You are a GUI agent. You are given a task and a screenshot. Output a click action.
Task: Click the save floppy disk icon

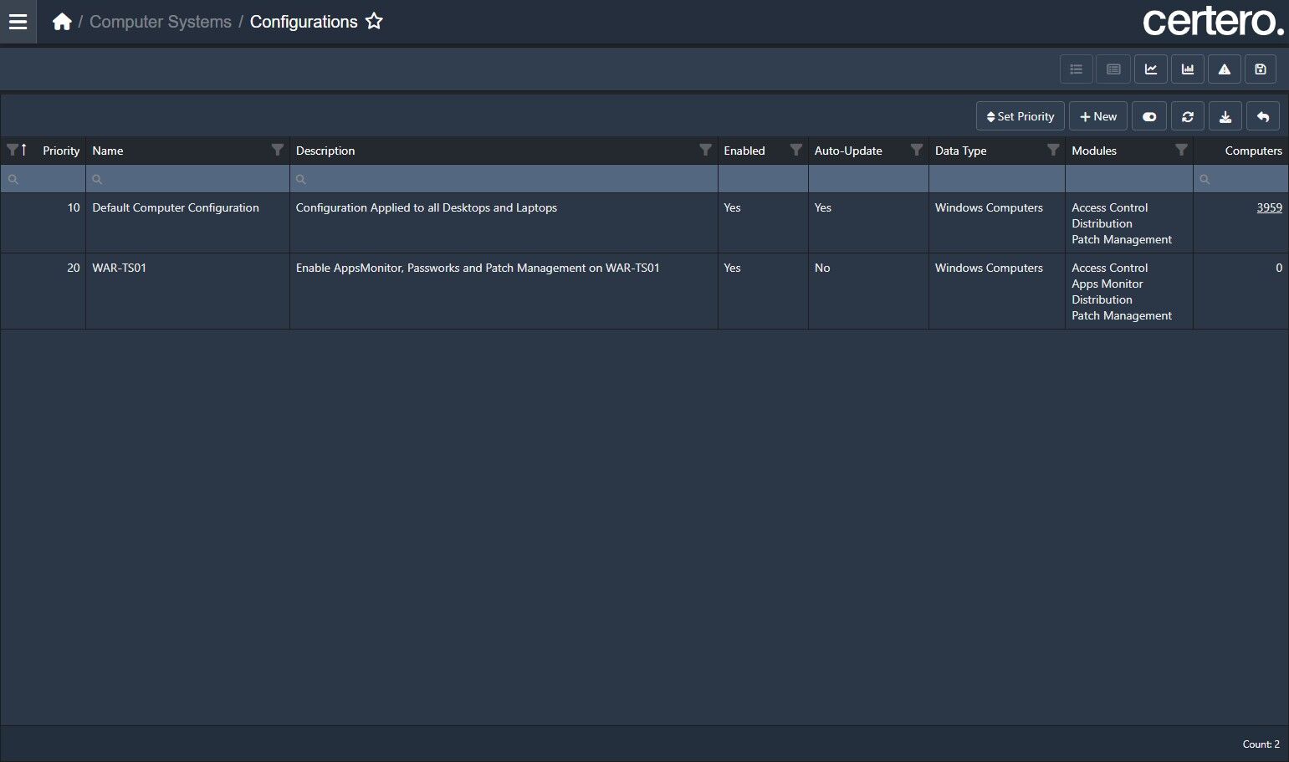pos(1261,69)
